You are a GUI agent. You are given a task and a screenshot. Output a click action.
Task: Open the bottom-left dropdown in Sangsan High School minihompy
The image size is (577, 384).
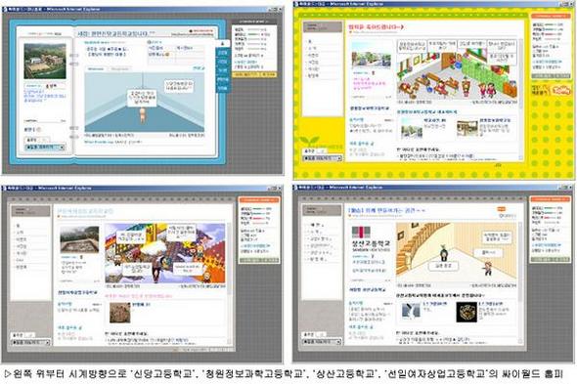pyautogui.click(x=322, y=342)
